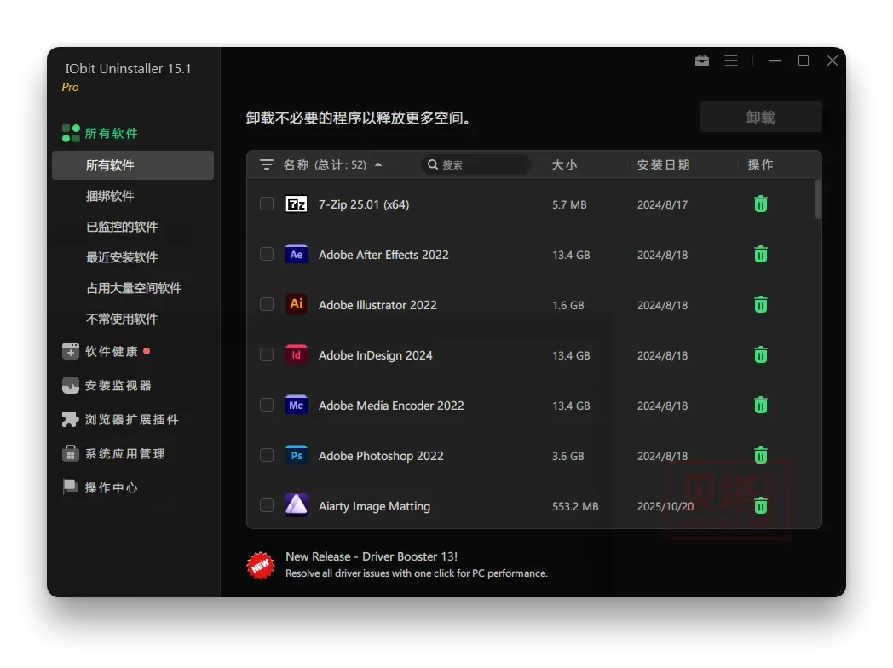This screenshot has height=668, width=893.
Task: Sort list by 安装日期 column
Action: pyautogui.click(x=663, y=164)
